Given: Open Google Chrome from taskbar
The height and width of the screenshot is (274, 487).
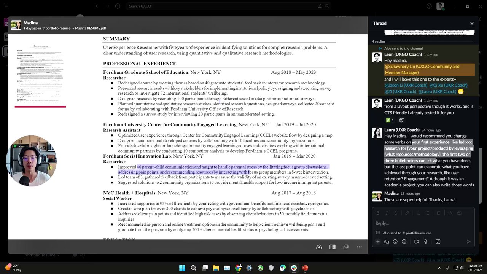Looking at the screenshot, I should (x=238, y=268).
